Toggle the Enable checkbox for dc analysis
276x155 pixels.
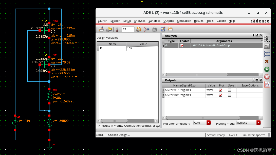(182, 46)
